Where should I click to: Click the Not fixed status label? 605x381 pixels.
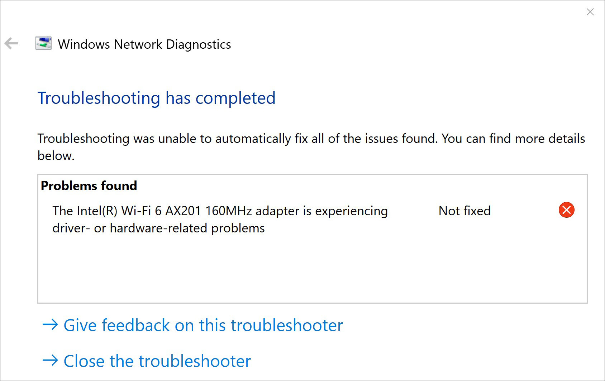pos(465,211)
